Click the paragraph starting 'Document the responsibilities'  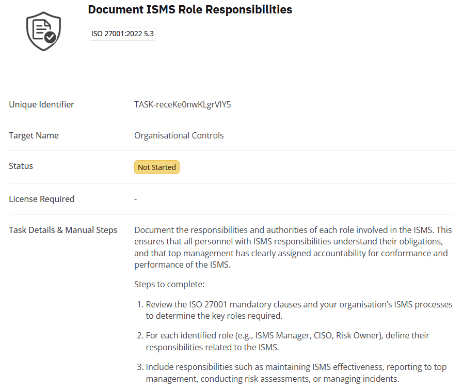tap(293, 247)
